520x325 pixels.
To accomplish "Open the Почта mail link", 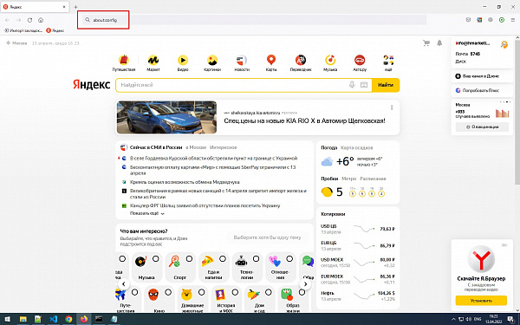I will (461, 54).
